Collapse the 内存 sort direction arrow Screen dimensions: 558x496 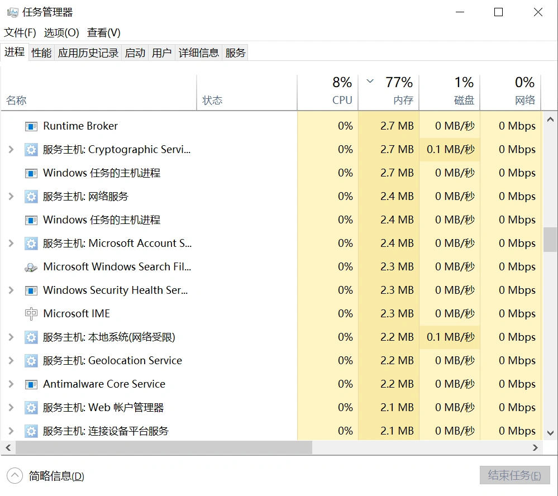(x=369, y=82)
